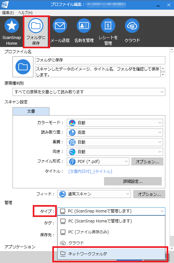This screenshot has width=174, height=263.
Task: Select the 名刺を管理 business card profile
Action: 84,25
